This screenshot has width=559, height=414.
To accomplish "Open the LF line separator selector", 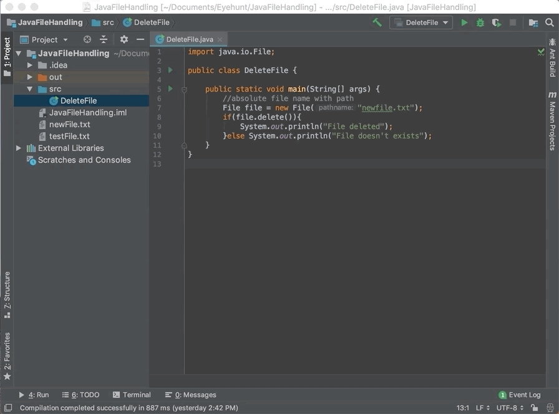I will point(483,408).
